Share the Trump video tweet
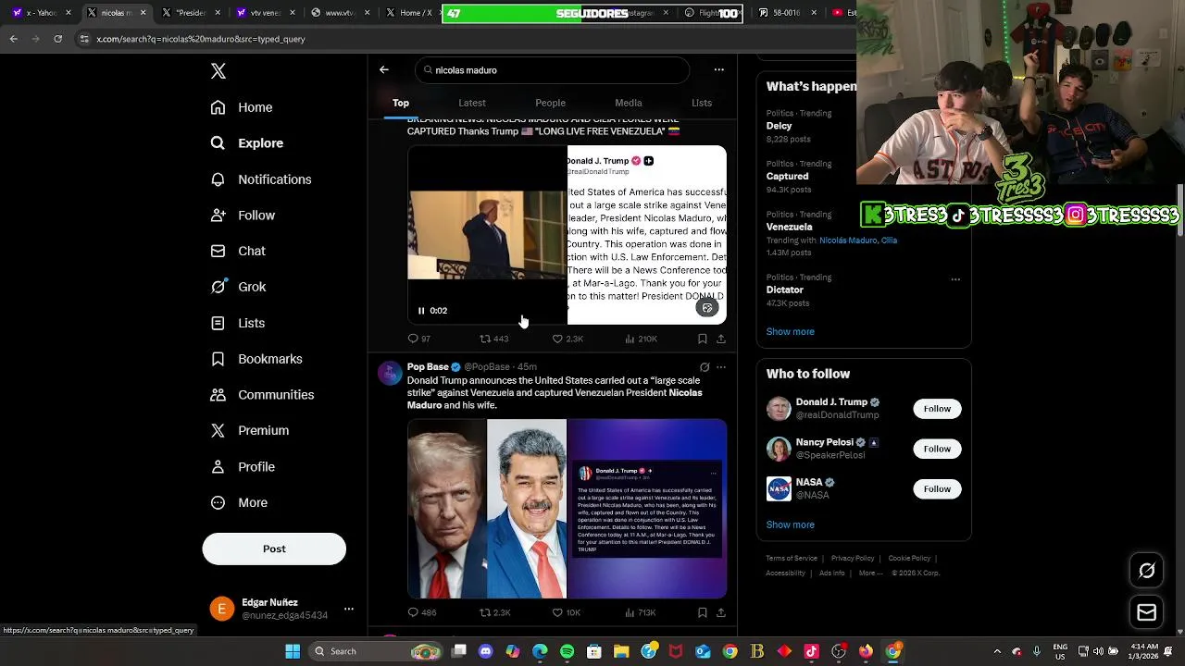This screenshot has width=1185, height=666. (721, 339)
